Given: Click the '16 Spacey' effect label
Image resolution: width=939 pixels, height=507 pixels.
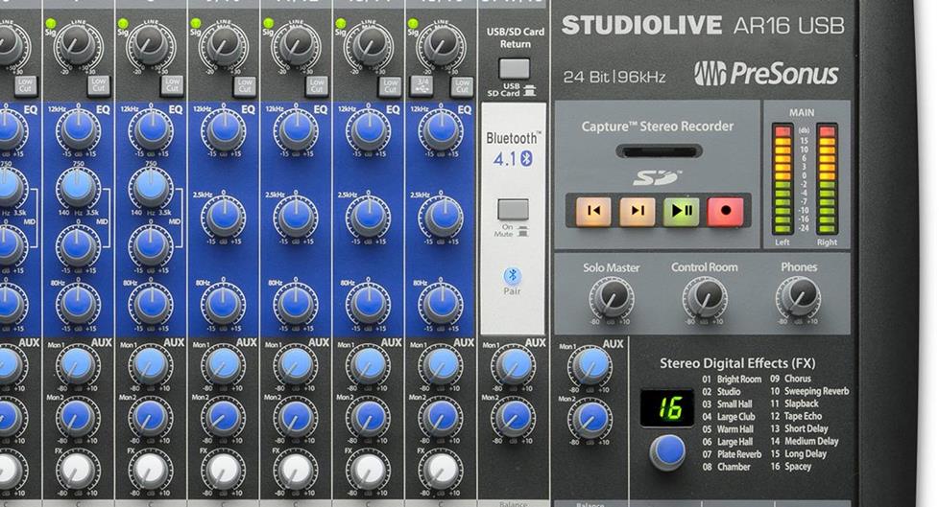Looking at the screenshot, I should tap(790, 467).
